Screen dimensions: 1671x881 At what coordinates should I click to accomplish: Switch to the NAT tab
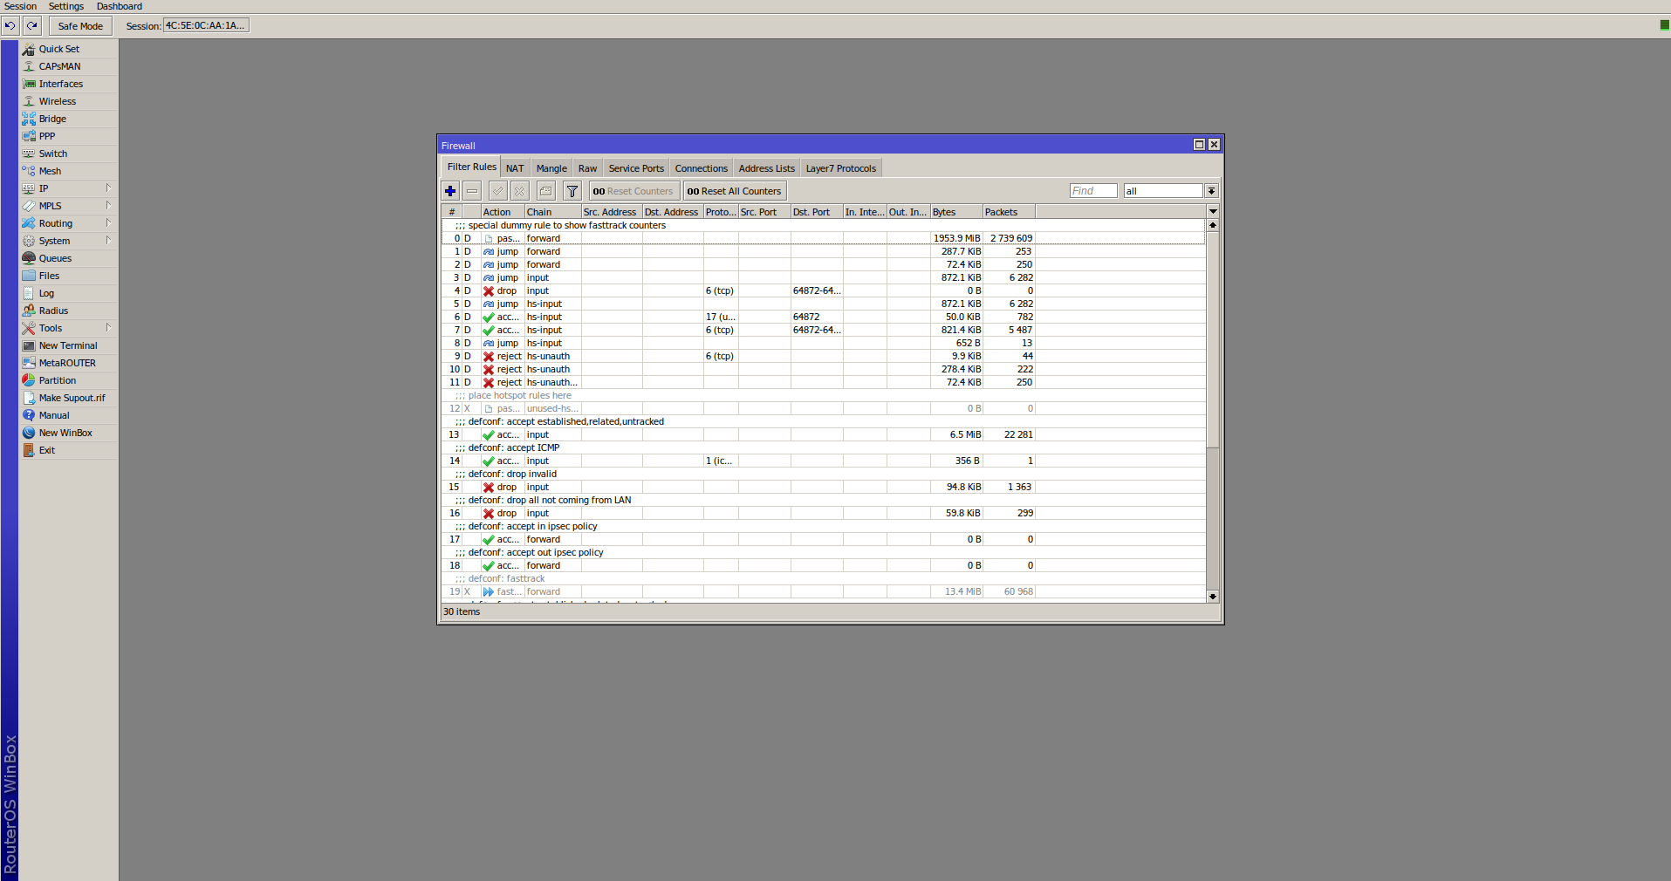click(x=515, y=168)
